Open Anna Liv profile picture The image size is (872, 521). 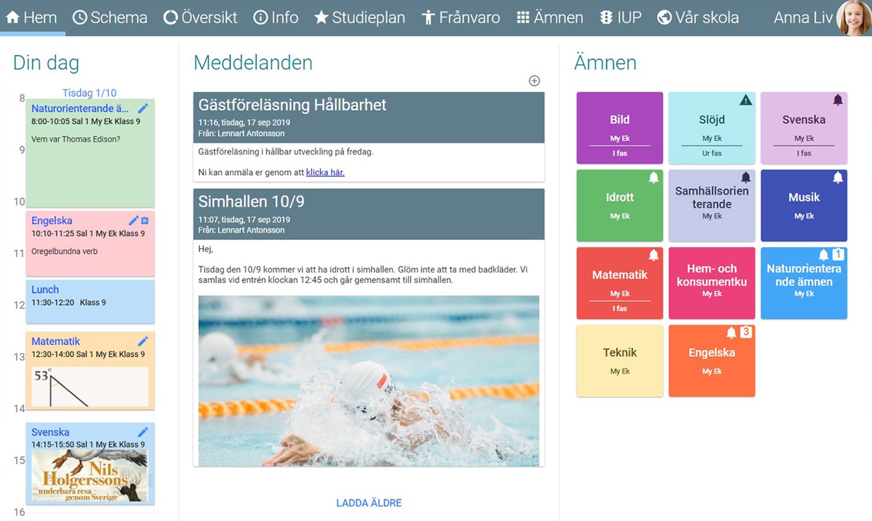(854, 18)
